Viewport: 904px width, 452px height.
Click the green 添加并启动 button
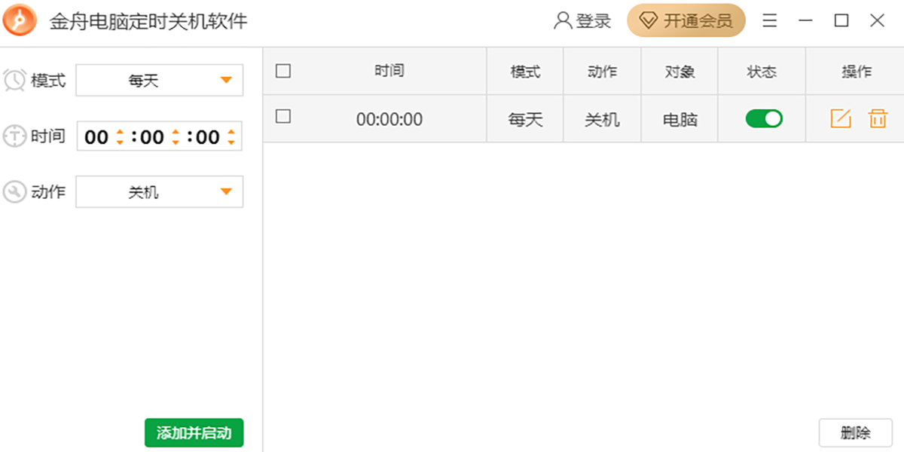[x=194, y=433]
